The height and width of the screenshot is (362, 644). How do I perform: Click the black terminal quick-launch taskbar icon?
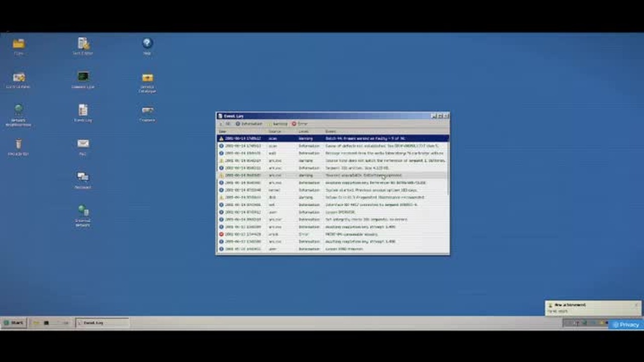pyautogui.click(x=46, y=323)
